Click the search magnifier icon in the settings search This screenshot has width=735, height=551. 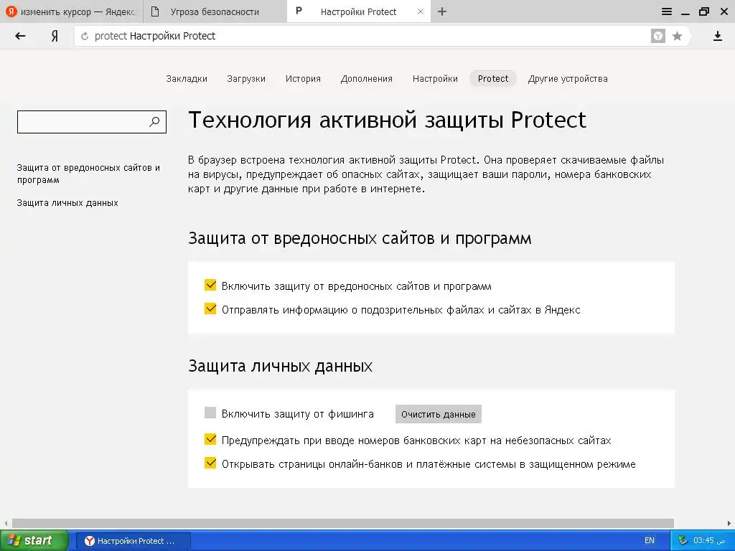[154, 122]
